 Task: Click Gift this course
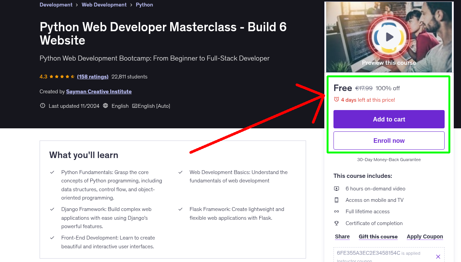(378, 236)
